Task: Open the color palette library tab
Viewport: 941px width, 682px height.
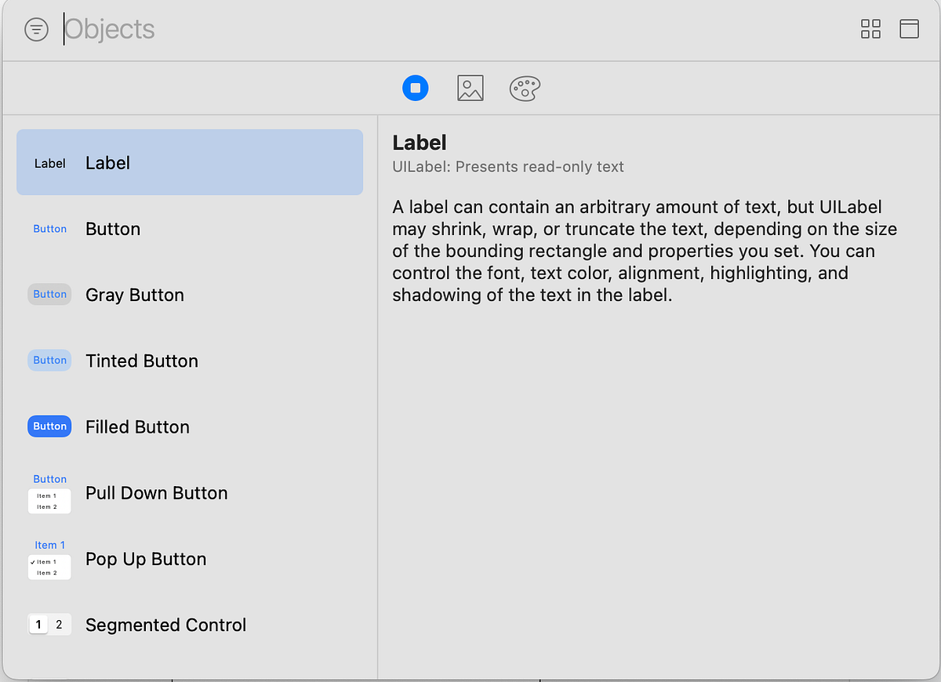Action: tap(525, 88)
